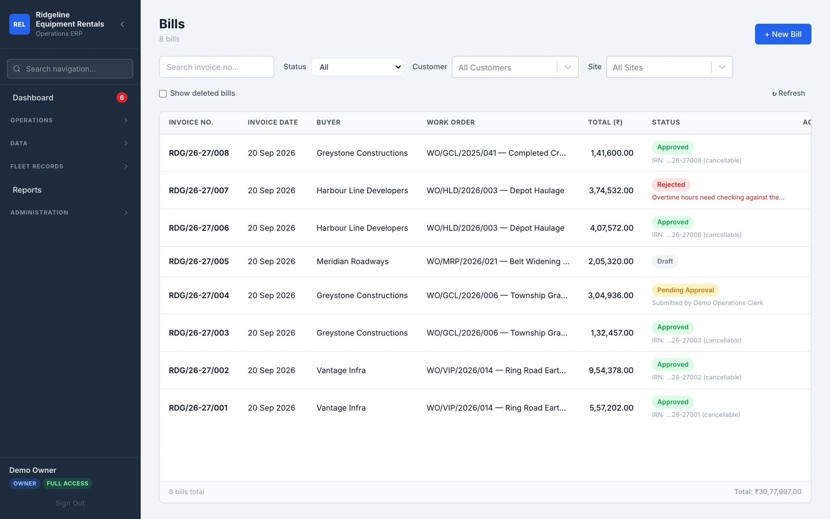Open invoice RDG/26-27/008

point(199,153)
